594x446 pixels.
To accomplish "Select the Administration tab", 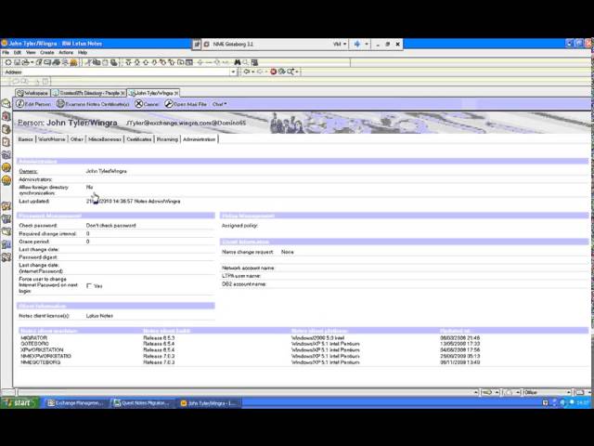I will pyautogui.click(x=200, y=139).
